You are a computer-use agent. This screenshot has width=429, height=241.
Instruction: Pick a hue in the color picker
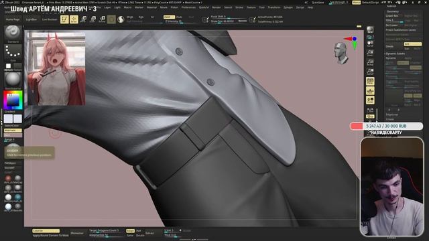click(13, 100)
